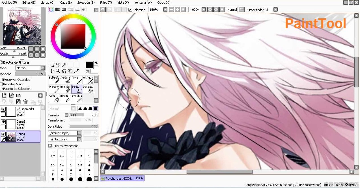Screen dimensions: 360x189
Task: Enable Fuente de Selección option
Action: 1,89
